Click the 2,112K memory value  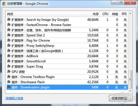click(x=94, y=77)
